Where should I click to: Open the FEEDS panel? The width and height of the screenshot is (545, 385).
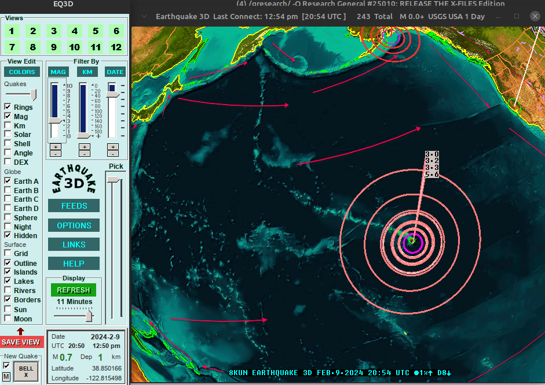(x=74, y=206)
